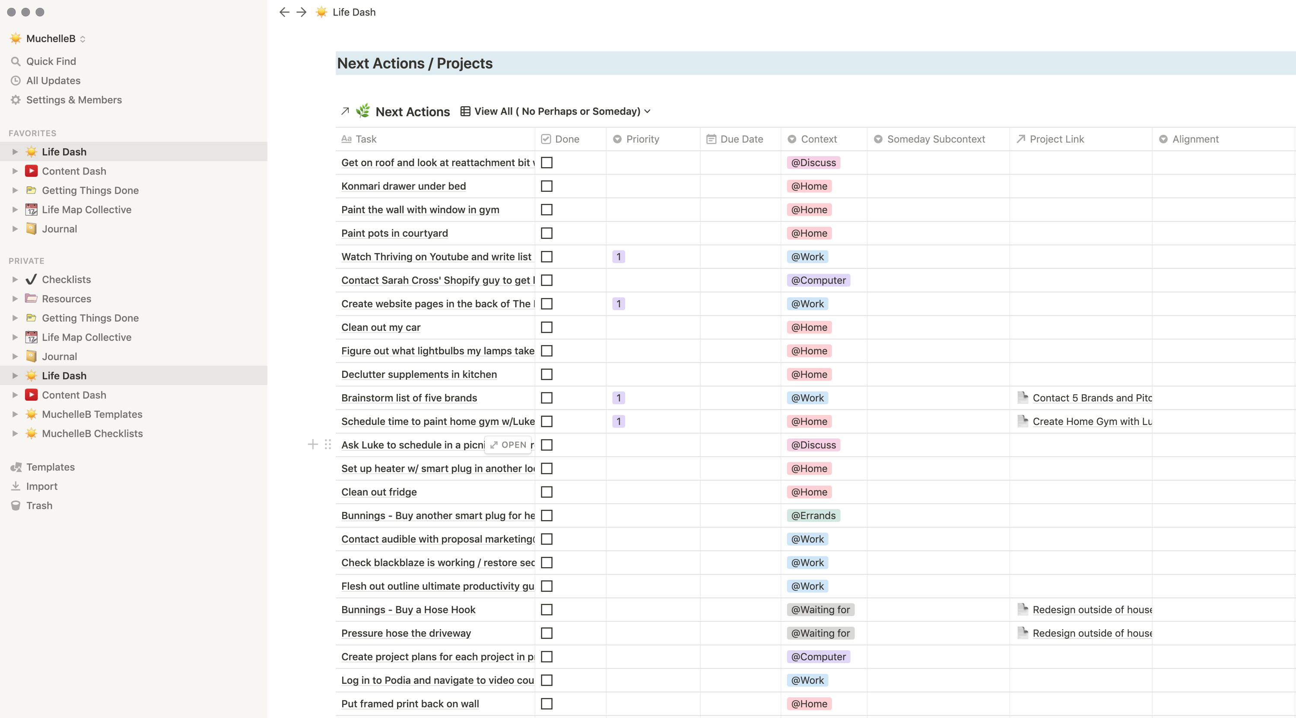Click the Alignment column header
The width and height of the screenshot is (1296, 718).
(1223, 139)
